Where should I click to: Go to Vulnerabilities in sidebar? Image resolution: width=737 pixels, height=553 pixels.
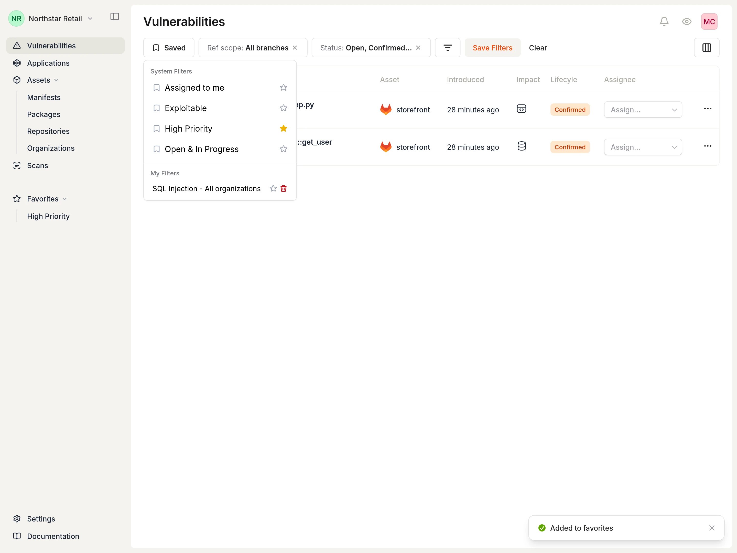click(65, 46)
